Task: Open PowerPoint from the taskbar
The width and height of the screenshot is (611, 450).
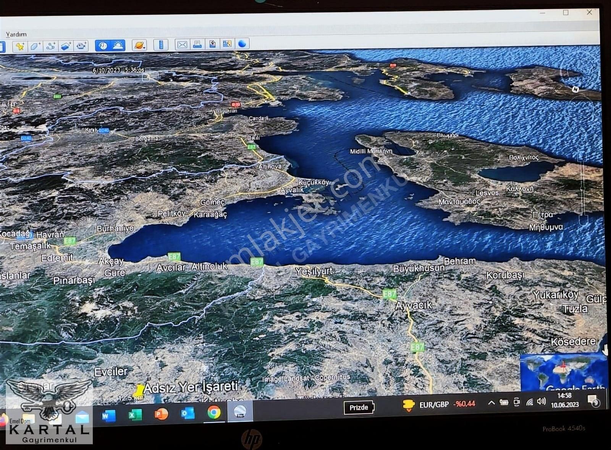Action: click(x=161, y=414)
